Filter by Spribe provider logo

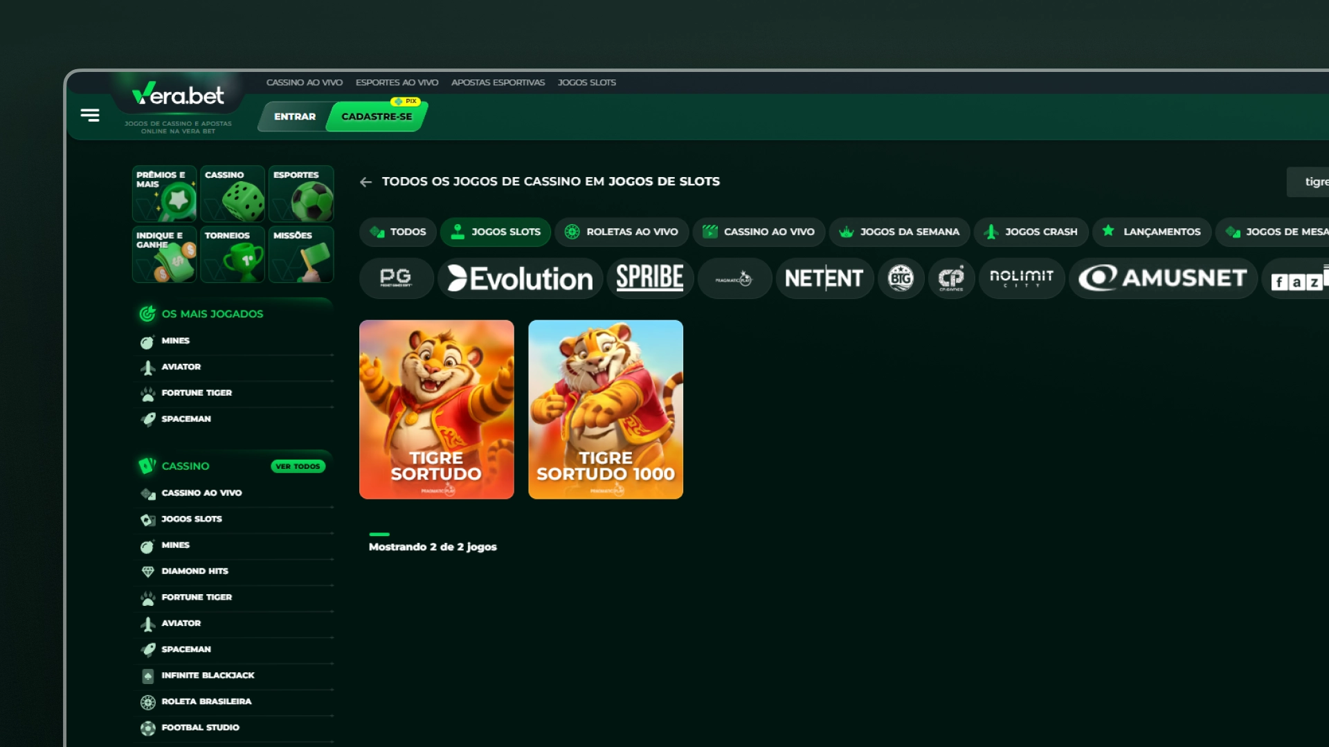click(650, 278)
